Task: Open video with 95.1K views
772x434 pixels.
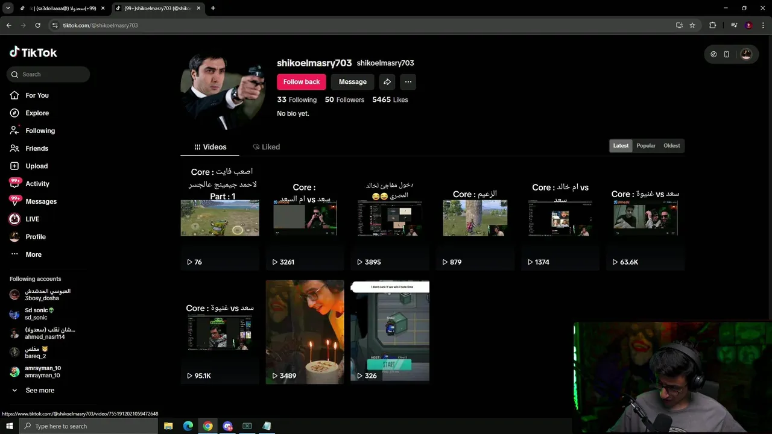Action: (x=220, y=332)
